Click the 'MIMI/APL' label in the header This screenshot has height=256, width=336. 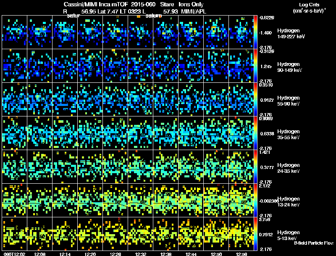[x=194, y=12]
